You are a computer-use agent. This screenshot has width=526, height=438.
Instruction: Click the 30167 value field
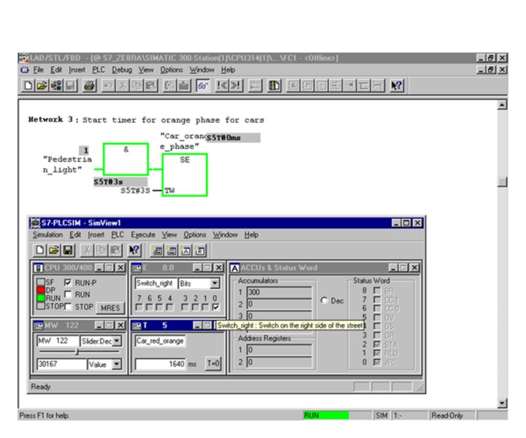tap(61, 364)
